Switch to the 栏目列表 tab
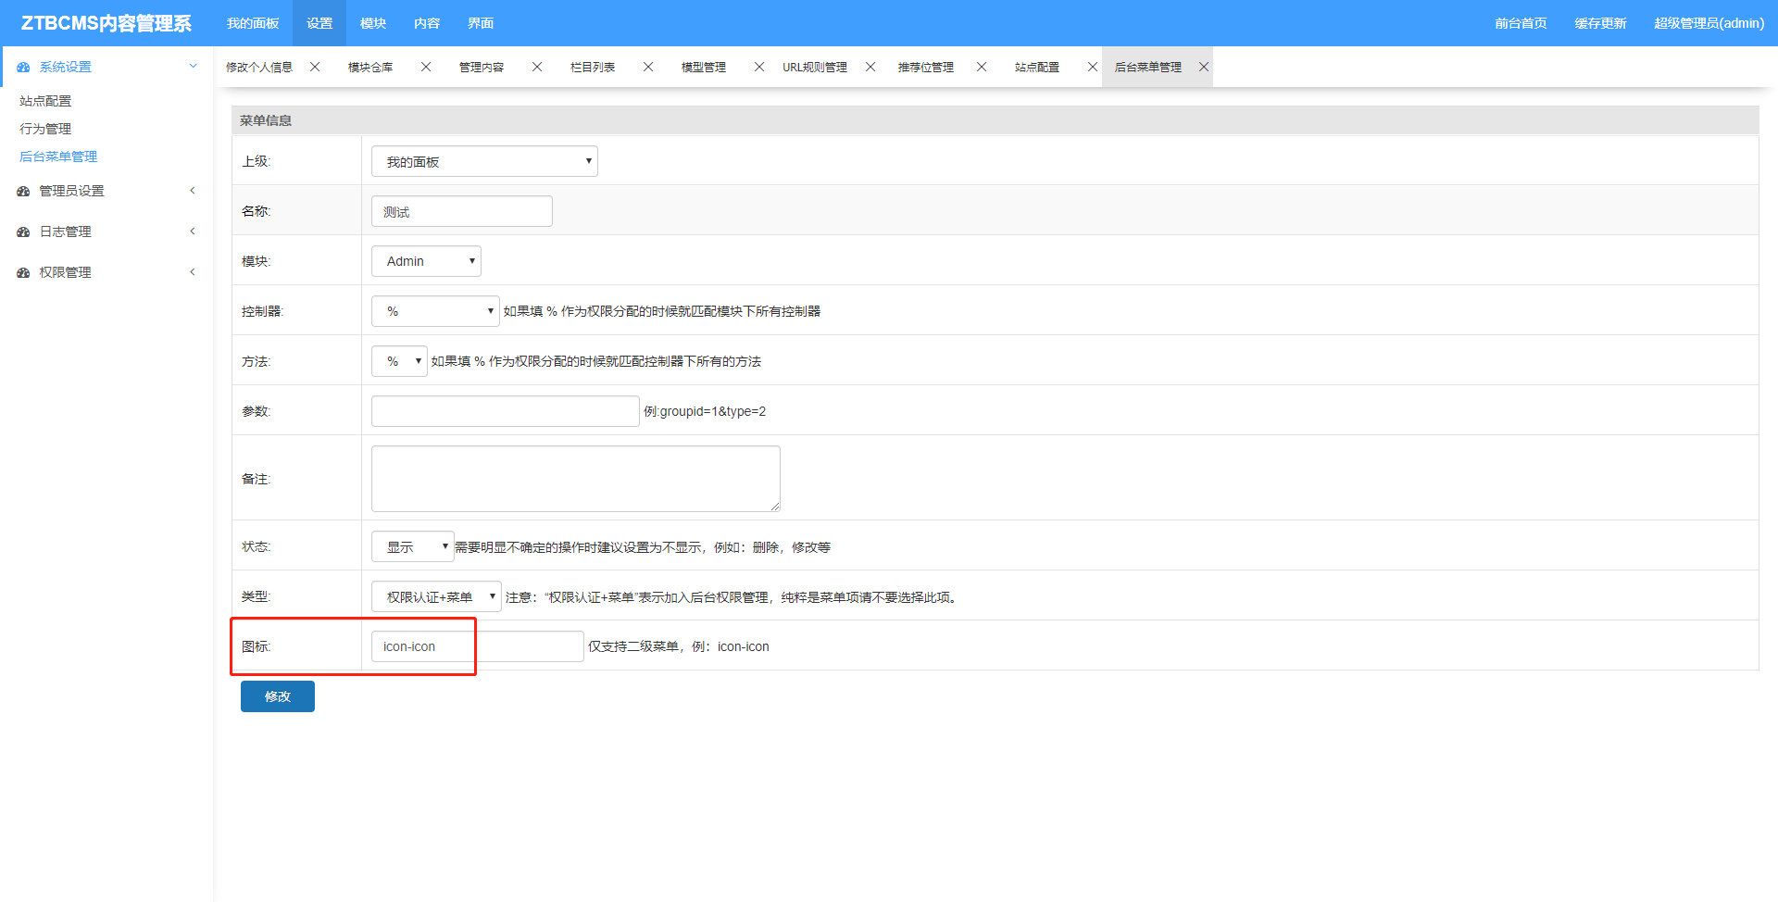Screen dimensions: 1778x902 tap(593, 68)
